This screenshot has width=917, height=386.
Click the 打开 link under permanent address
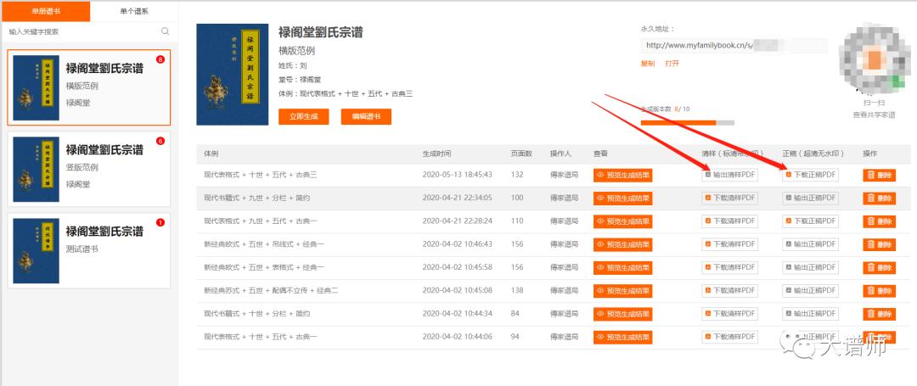(x=672, y=64)
